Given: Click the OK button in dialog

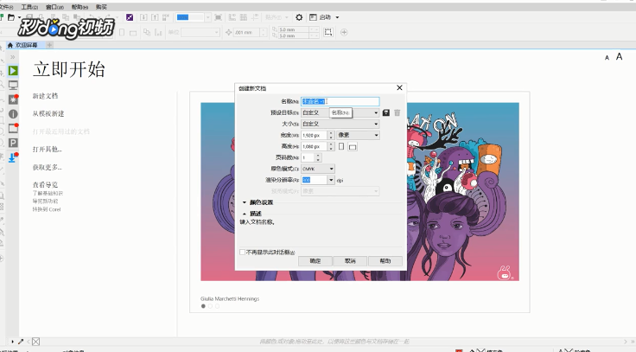Looking at the screenshot, I should coord(315,261).
